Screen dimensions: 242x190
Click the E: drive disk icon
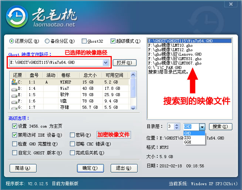click(14, 96)
